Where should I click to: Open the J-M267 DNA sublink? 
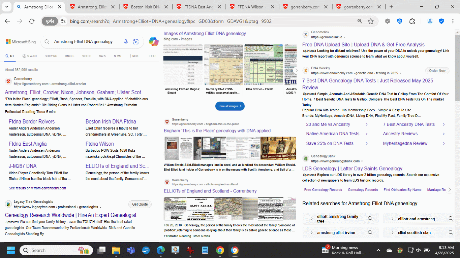pyautogui.click(x=23, y=166)
